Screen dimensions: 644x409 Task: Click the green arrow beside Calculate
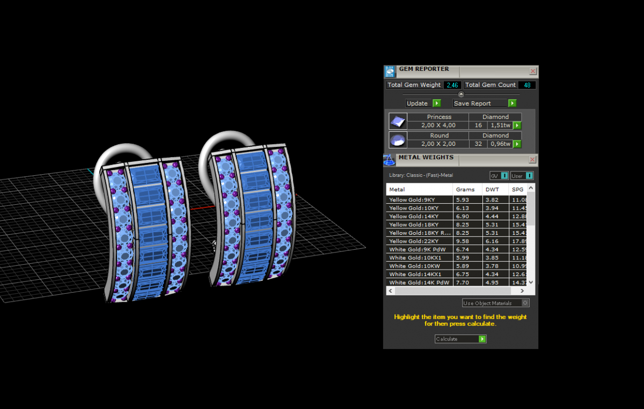point(482,339)
